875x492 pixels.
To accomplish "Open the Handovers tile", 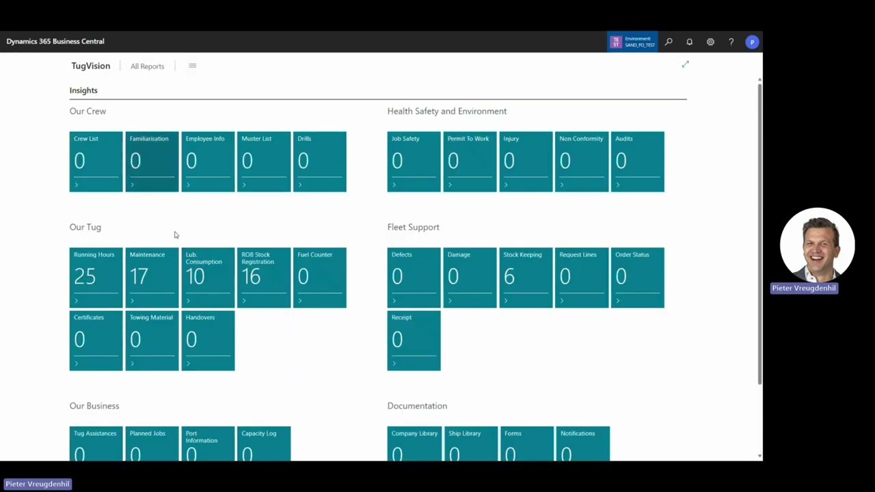I will click(208, 340).
